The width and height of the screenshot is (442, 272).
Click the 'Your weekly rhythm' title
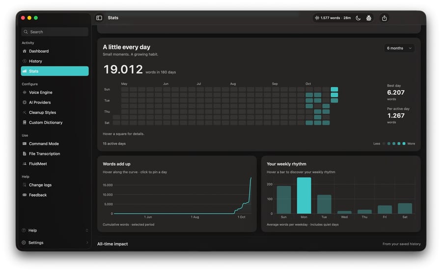coord(286,164)
